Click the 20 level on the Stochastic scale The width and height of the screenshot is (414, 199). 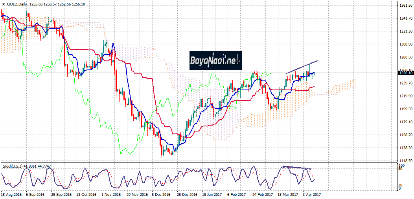tap(399, 184)
